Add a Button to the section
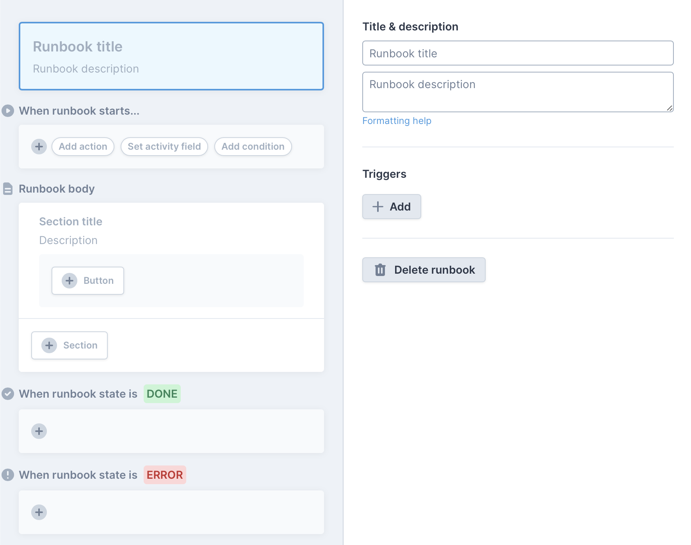The image size is (691, 545). [x=88, y=281]
